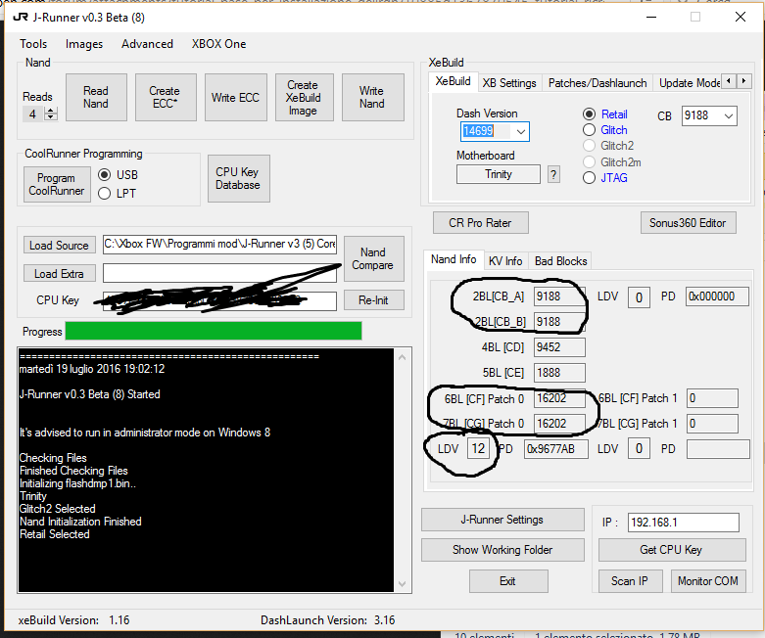Click the Load Source button

click(59, 246)
